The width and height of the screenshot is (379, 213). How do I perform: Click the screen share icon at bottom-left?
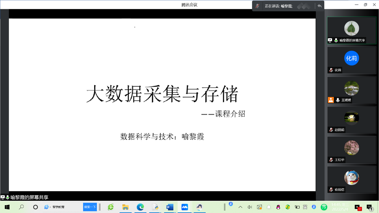[3, 197]
